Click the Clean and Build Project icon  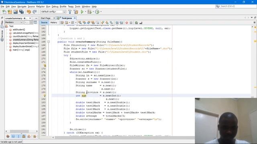tap(76, 12)
